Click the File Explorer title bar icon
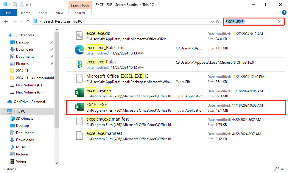The height and width of the screenshot is (173, 288). (5, 4)
